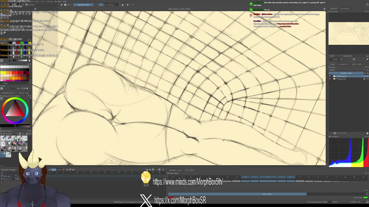The width and height of the screenshot is (369, 207).
Task: Switch to the Compositions tab
Action: tap(343, 64)
